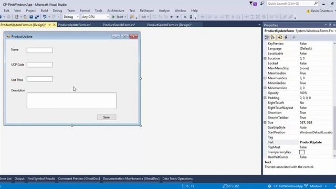
Task: Open the Project menu
Action: (30, 10)
